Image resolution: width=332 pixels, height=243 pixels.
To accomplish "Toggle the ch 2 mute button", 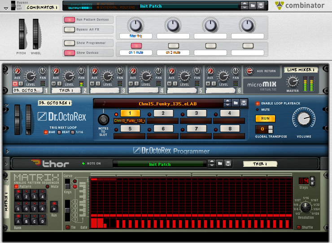I will click(174, 46).
